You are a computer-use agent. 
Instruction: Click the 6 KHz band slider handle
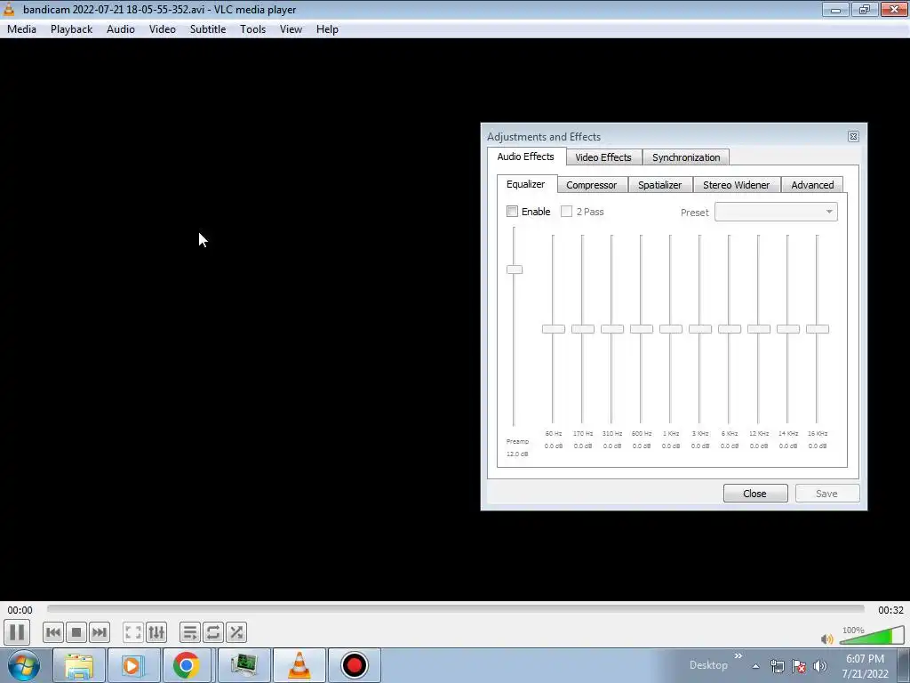pyautogui.click(x=730, y=329)
